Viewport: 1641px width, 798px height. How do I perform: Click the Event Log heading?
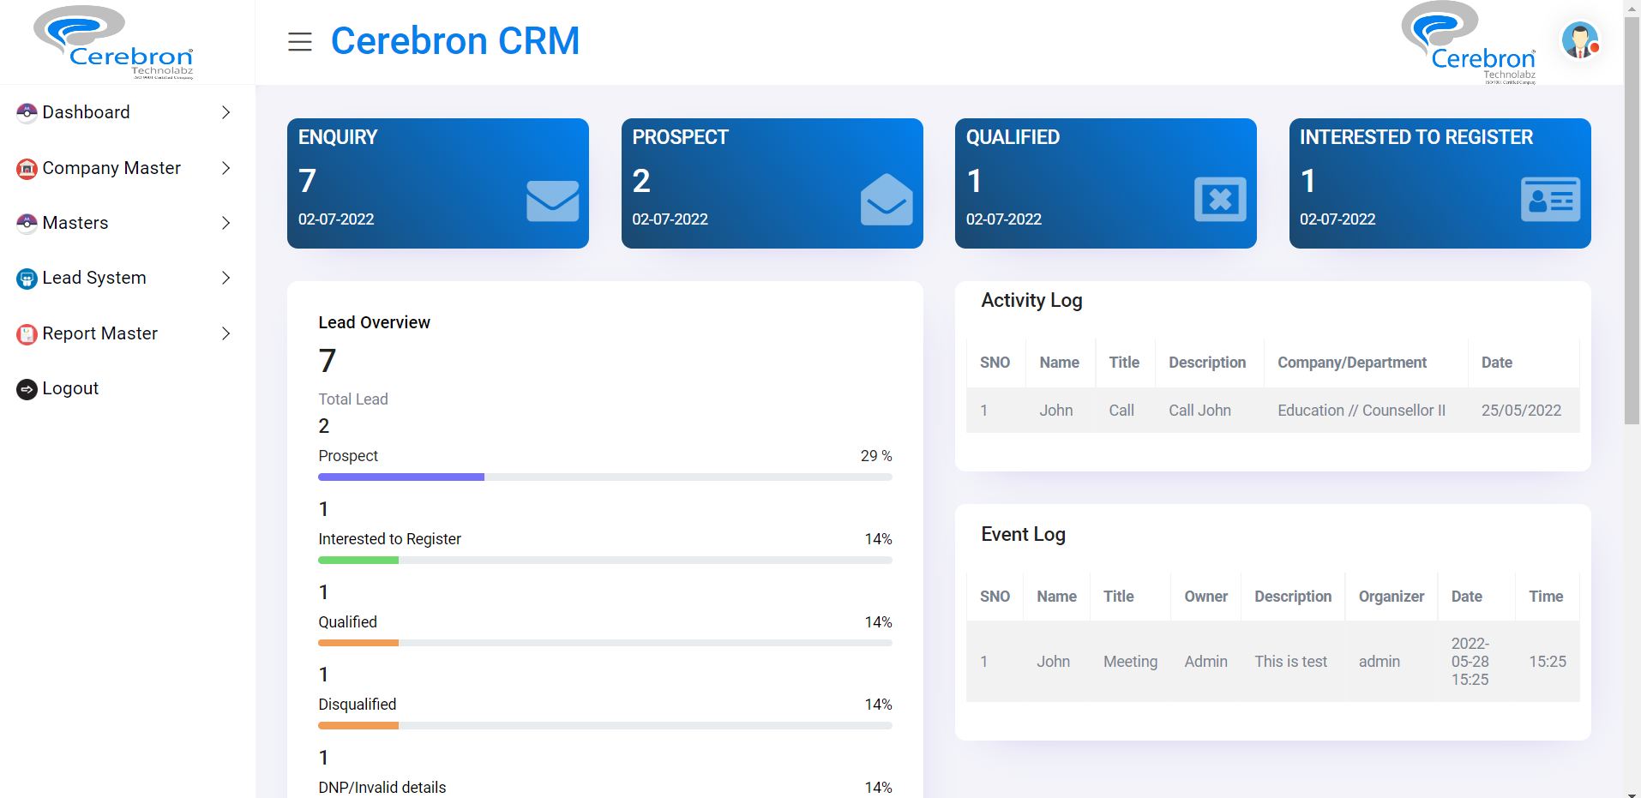1023,535
